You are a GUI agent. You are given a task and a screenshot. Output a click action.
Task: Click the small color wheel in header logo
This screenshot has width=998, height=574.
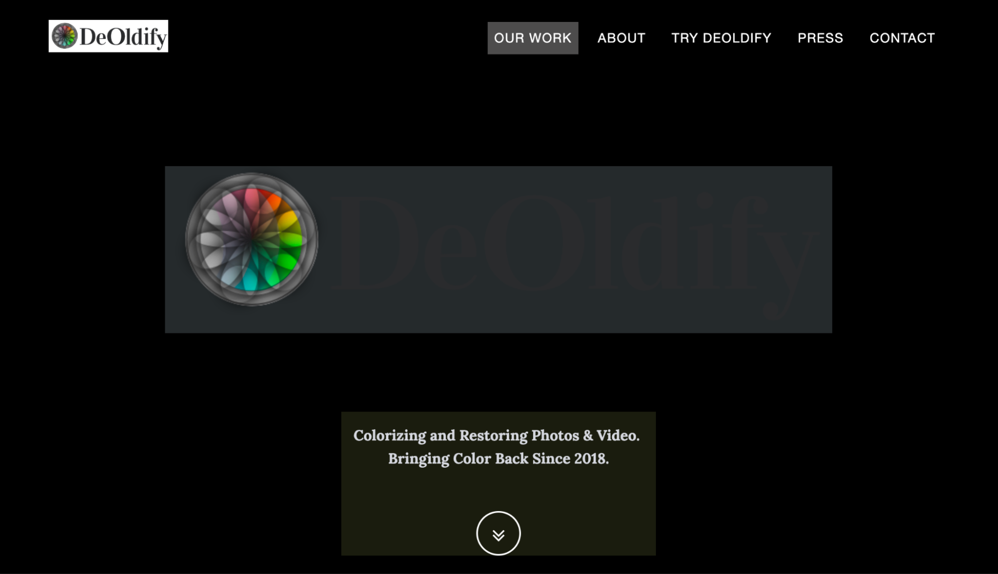pos(65,36)
